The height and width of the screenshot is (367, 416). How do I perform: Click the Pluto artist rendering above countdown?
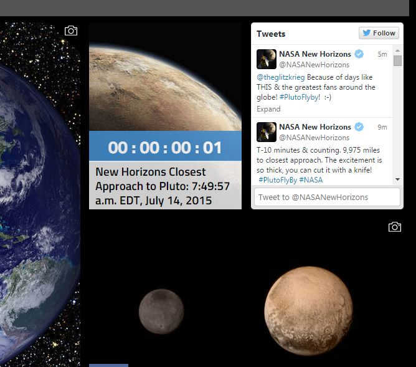165,77
